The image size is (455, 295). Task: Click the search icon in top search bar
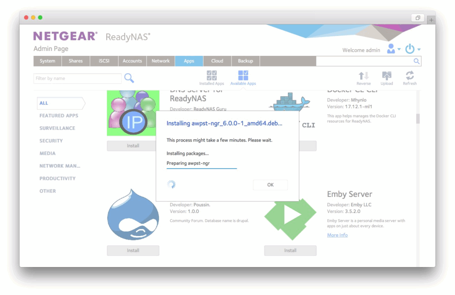pyautogui.click(x=416, y=61)
